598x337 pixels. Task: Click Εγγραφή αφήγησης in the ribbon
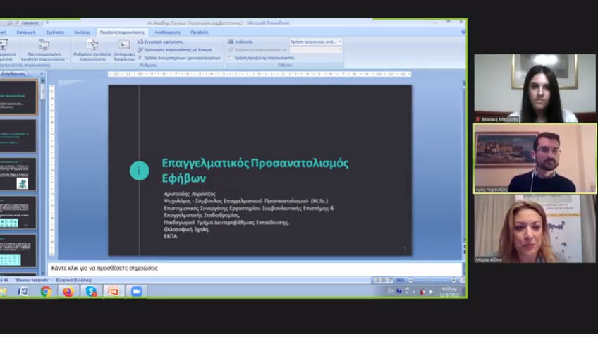tap(162, 42)
